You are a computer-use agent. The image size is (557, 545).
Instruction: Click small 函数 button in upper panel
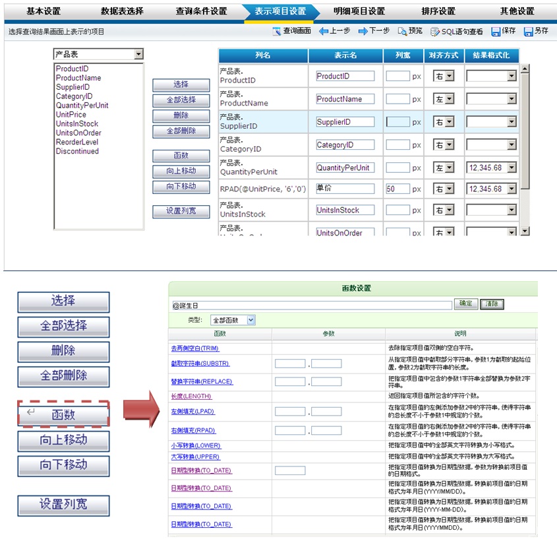coord(181,156)
